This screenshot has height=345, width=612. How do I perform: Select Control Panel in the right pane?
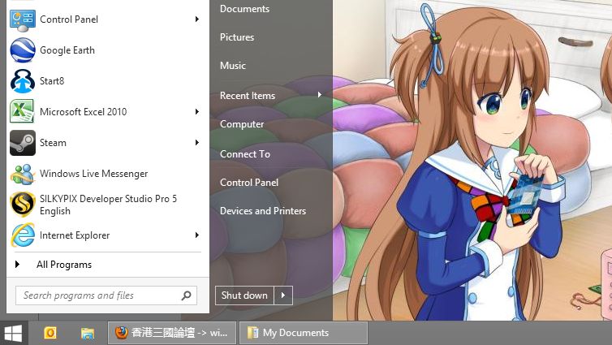tap(249, 183)
